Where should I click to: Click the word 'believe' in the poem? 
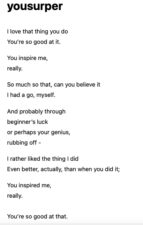[84, 85]
